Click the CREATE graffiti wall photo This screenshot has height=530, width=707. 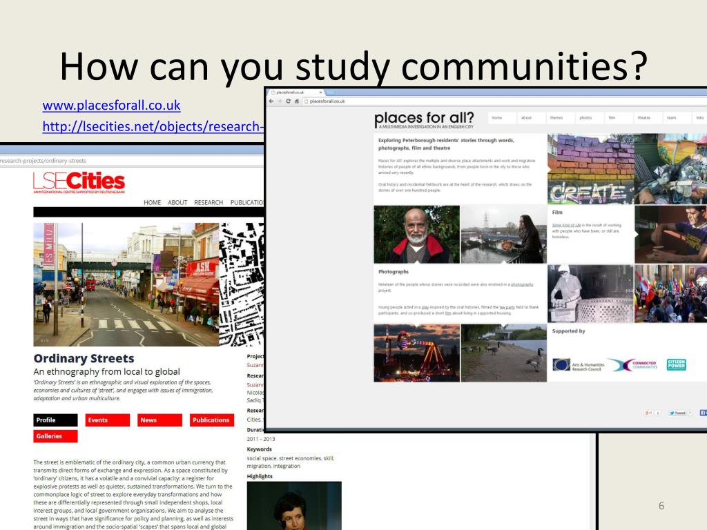tap(591, 169)
